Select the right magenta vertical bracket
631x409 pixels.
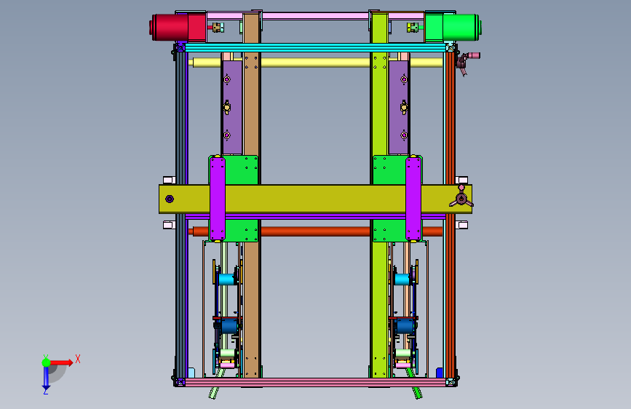click(413, 199)
